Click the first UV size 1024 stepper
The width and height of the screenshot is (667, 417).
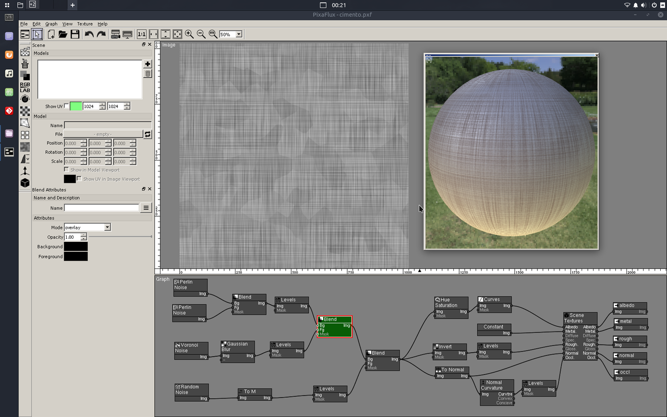coord(102,106)
